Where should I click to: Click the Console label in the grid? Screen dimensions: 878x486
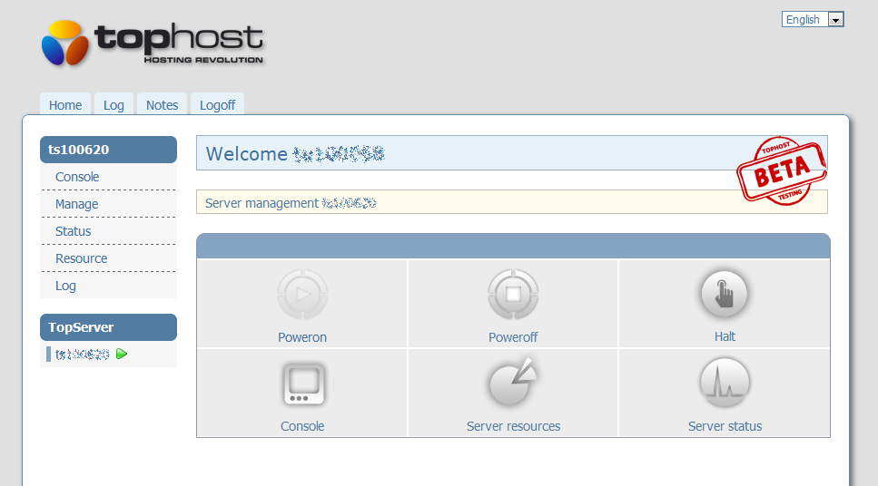coord(302,426)
